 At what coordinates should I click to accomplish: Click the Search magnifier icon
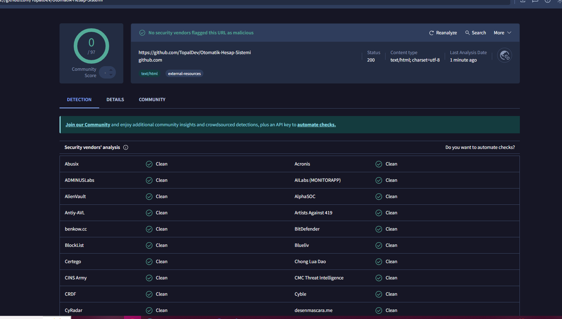point(467,33)
